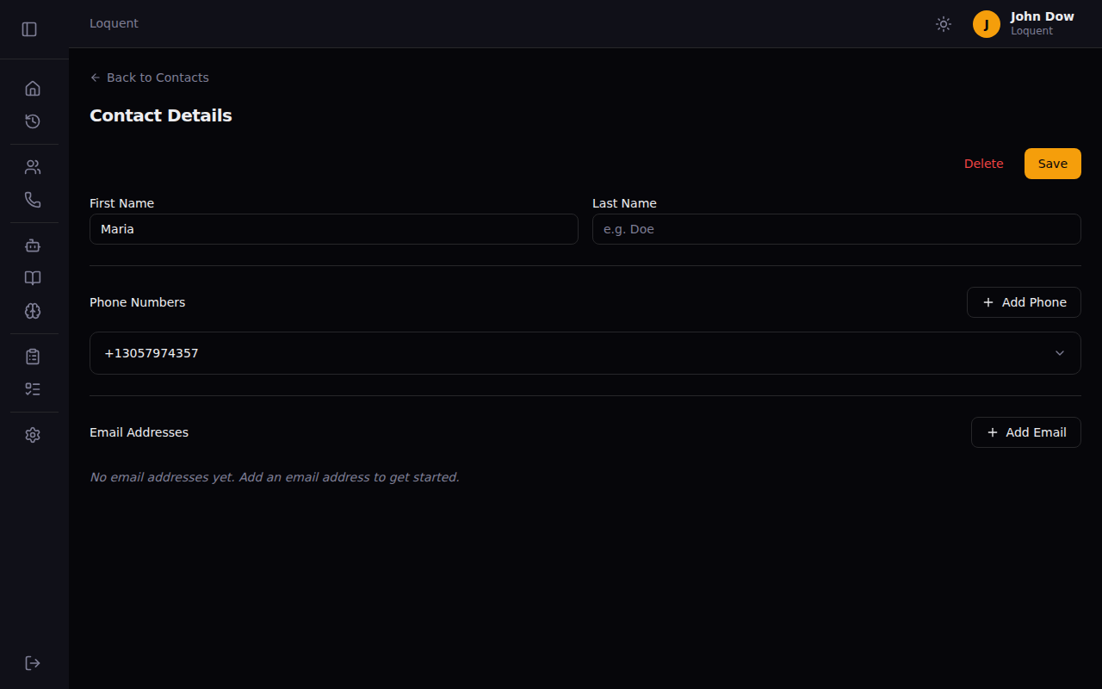The width and height of the screenshot is (1102, 689).
Task: Open the Contacts section (people icon)
Action: pyautogui.click(x=33, y=166)
